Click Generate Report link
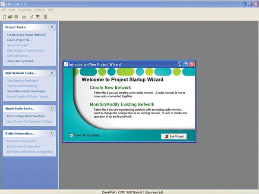This screenshot has width=259, height=194. [x=19, y=56]
